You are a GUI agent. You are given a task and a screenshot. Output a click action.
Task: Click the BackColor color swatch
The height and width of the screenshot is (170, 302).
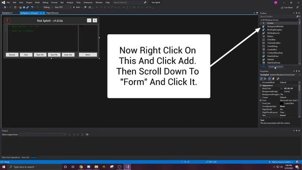click(281, 88)
